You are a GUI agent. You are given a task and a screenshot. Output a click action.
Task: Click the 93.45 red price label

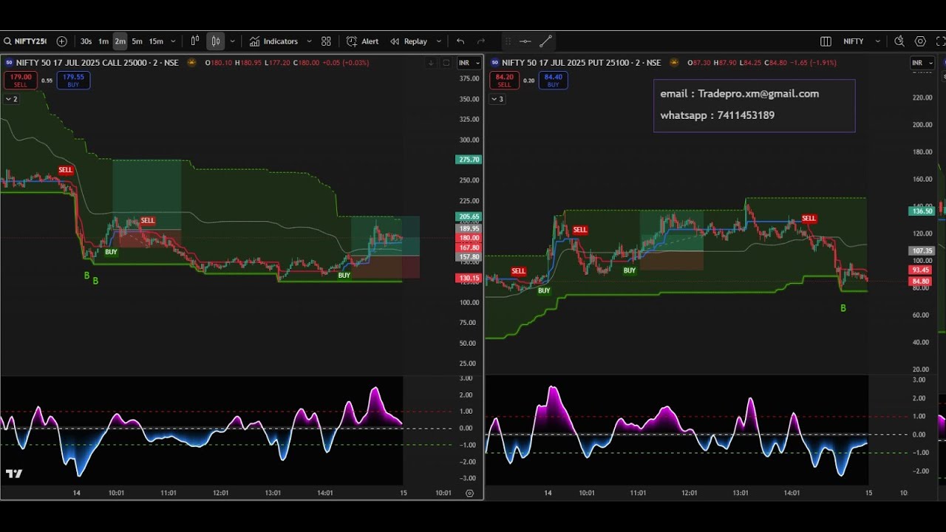click(x=921, y=270)
